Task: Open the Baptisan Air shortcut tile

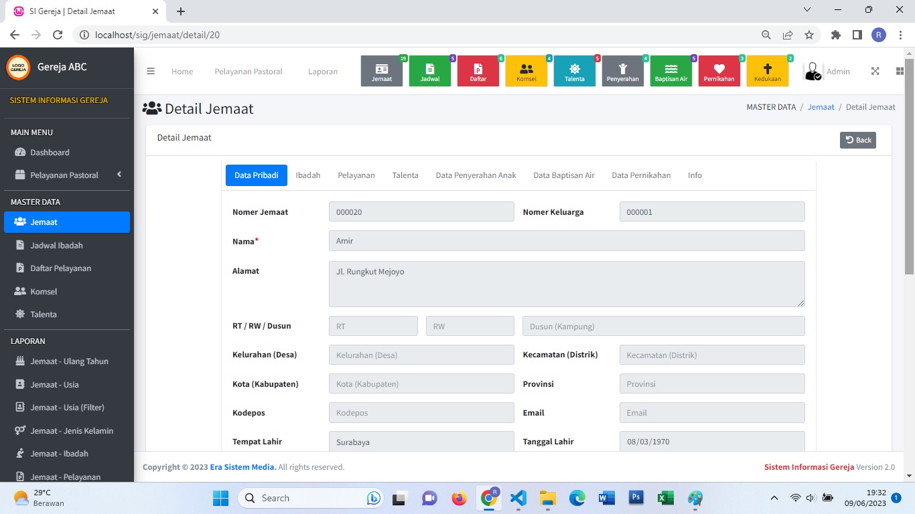Action: point(671,72)
